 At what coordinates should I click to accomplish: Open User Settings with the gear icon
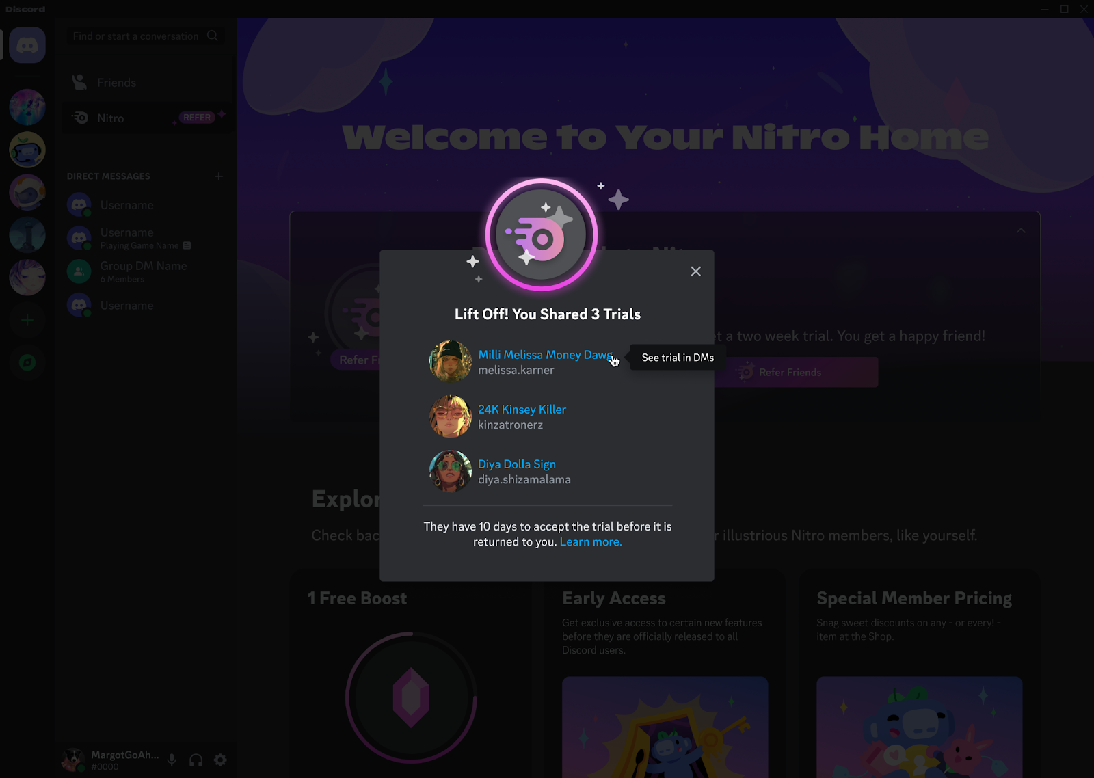pyautogui.click(x=219, y=760)
